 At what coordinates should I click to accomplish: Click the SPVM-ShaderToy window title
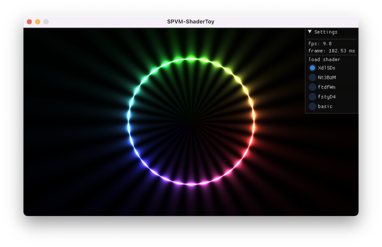191,22
